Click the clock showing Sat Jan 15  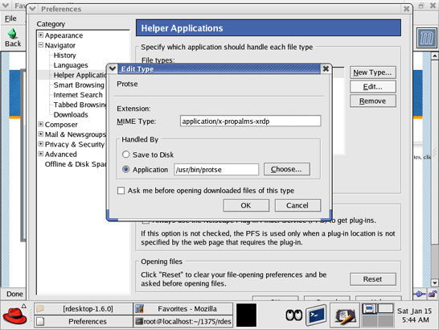(x=415, y=316)
